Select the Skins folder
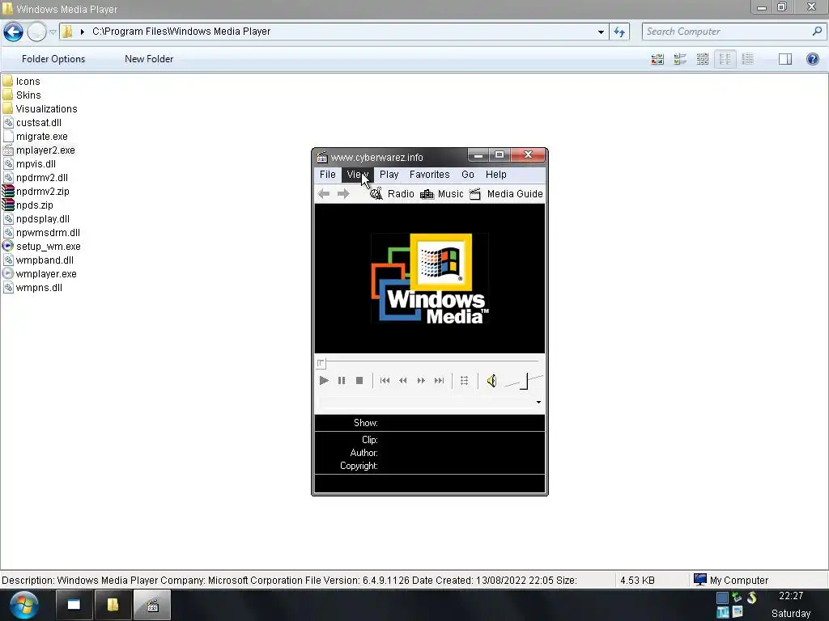829x621 pixels. click(22, 95)
